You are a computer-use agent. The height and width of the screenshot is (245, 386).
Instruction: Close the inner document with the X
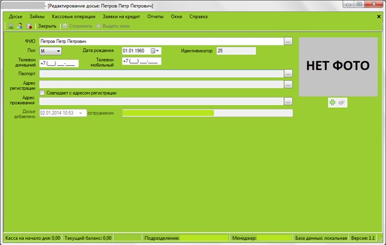click(x=379, y=17)
